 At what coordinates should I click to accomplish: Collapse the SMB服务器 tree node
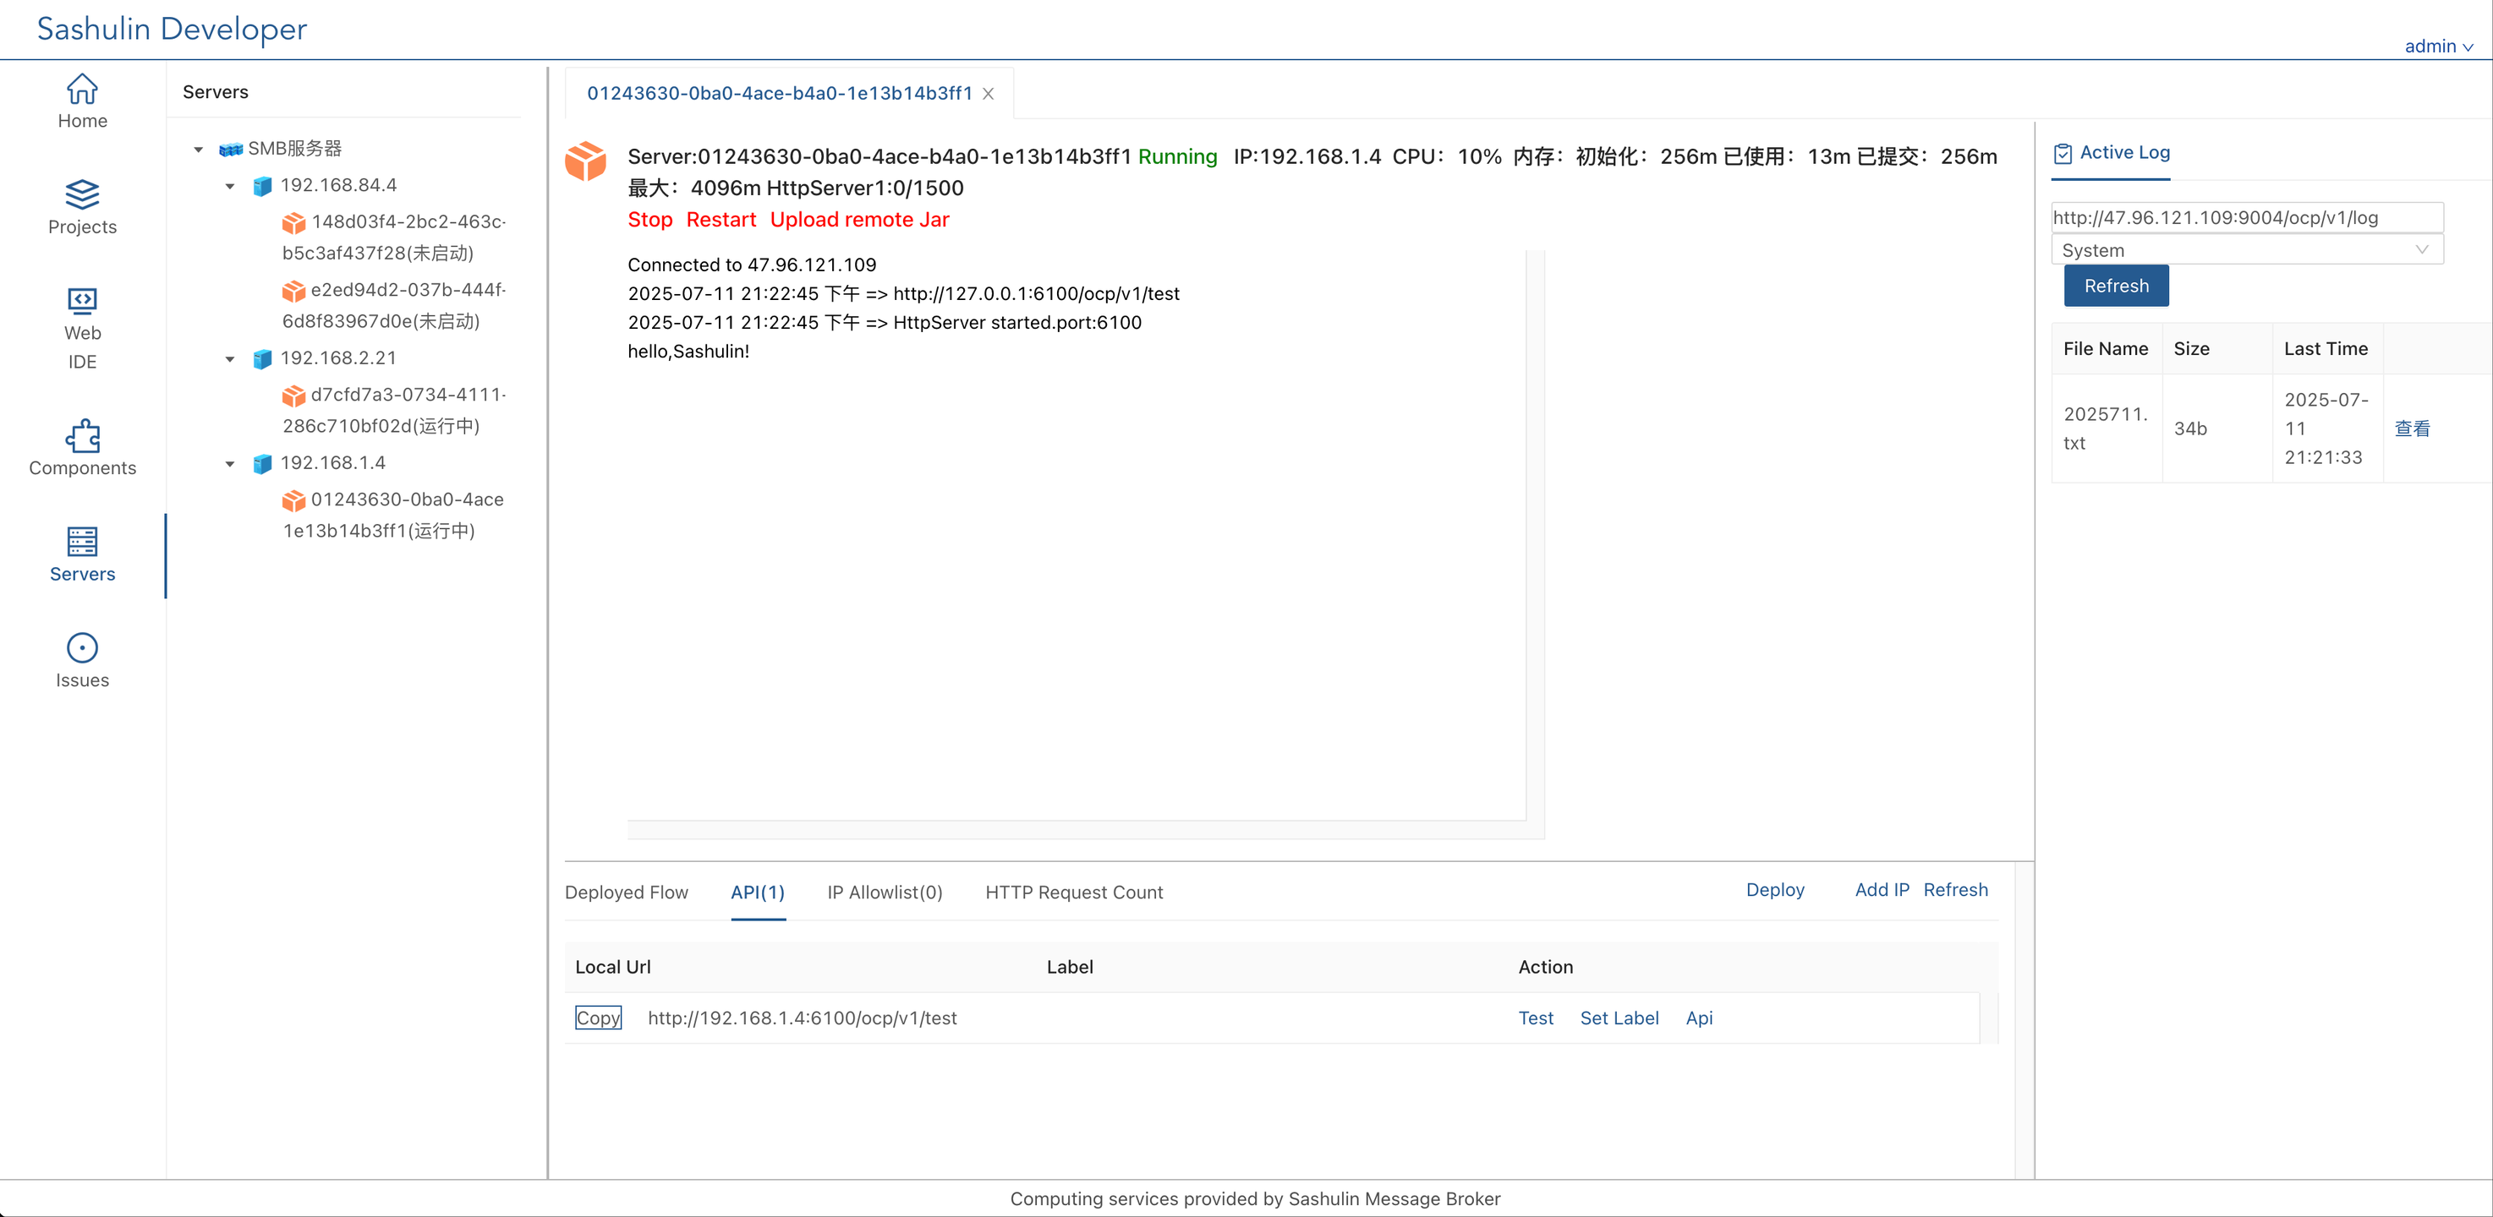pyautogui.click(x=199, y=149)
